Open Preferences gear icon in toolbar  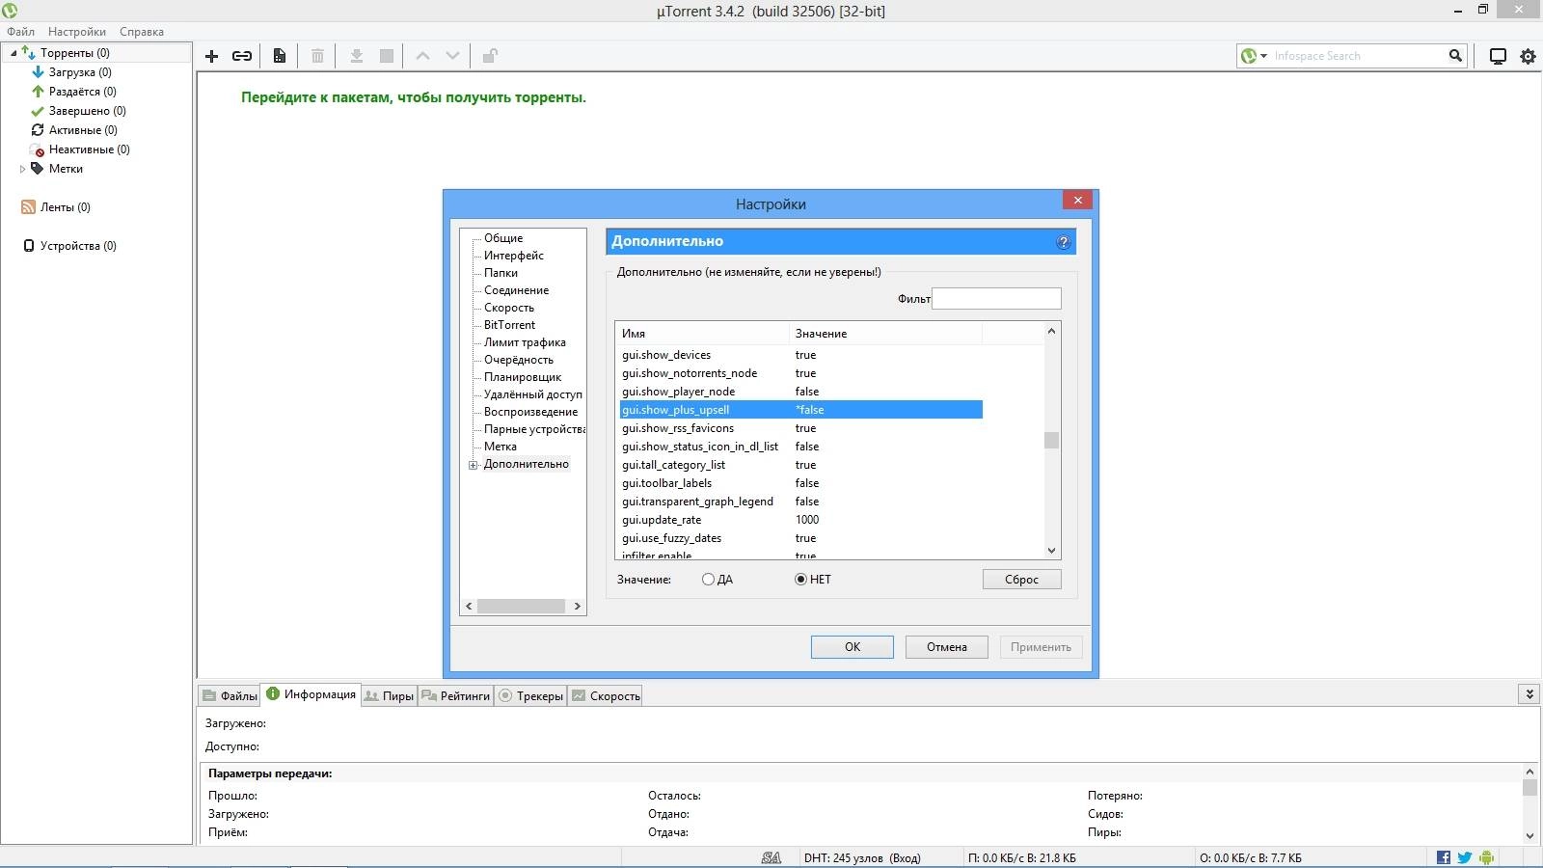(x=1528, y=56)
